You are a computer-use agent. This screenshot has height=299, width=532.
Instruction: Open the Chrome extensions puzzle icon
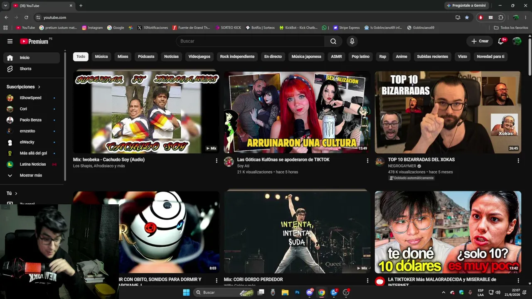click(x=501, y=17)
